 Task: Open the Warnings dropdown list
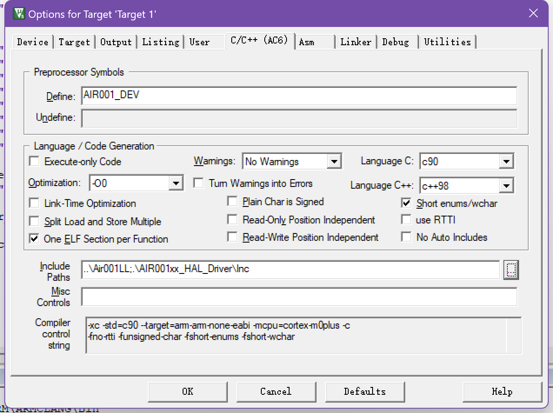click(333, 162)
